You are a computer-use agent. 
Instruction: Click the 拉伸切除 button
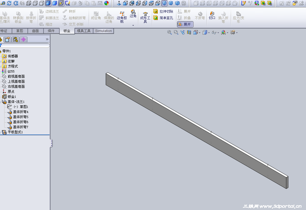pos(163,12)
